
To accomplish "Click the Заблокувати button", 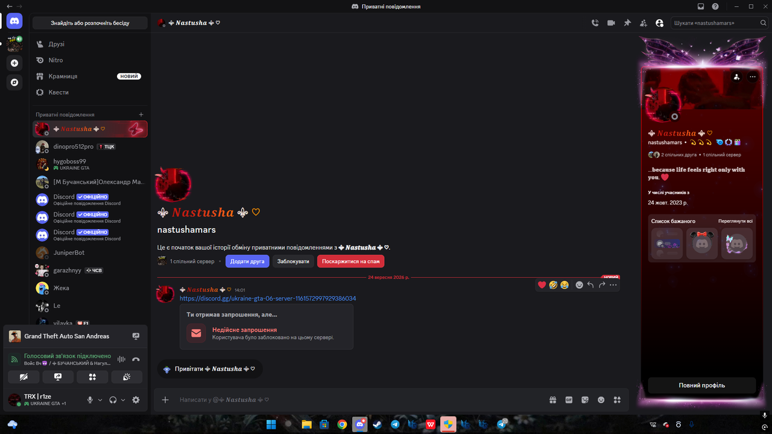I will click(293, 262).
